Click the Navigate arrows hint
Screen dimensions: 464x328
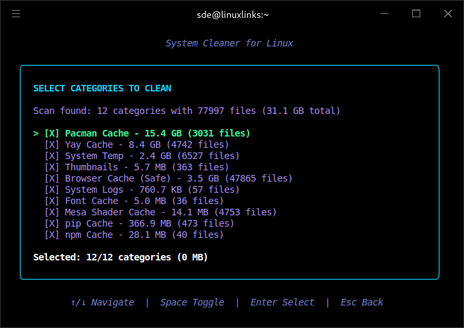coord(102,302)
